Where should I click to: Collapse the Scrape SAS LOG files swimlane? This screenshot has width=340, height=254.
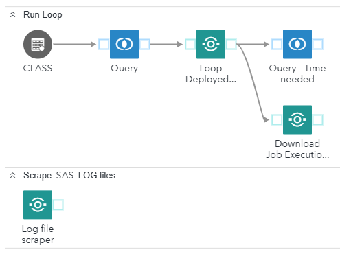pos(13,176)
